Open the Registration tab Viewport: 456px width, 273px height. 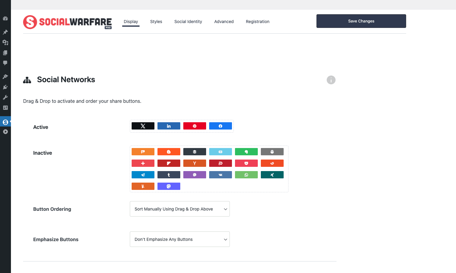click(257, 22)
